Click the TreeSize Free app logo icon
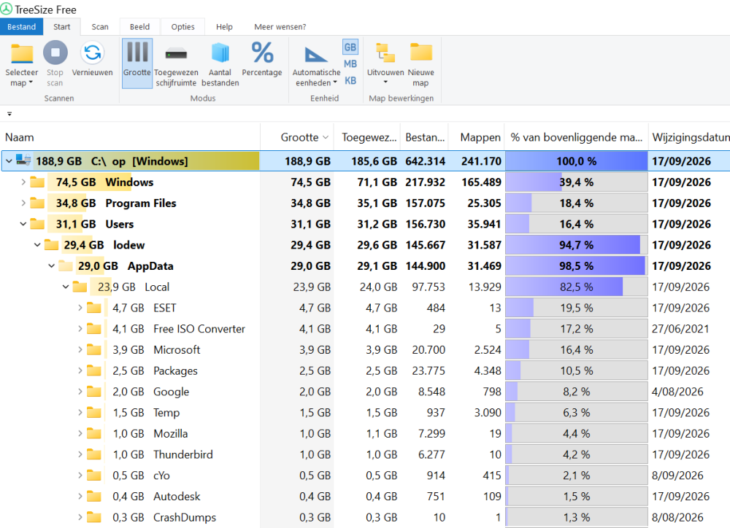Image resolution: width=730 pixels, height=528 pixels. pyautogui.click(x=7, y=9)
